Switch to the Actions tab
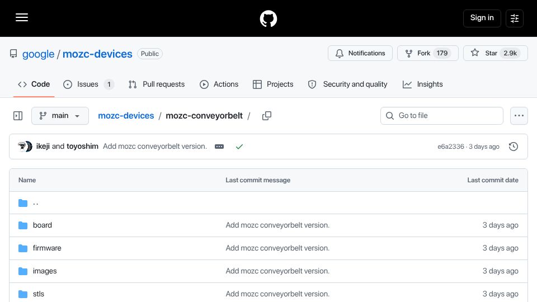 pyautogui.click(x=219, y=84)
